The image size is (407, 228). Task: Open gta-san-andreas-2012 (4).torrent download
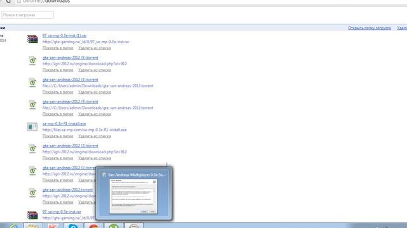click(x=71, y=80)
